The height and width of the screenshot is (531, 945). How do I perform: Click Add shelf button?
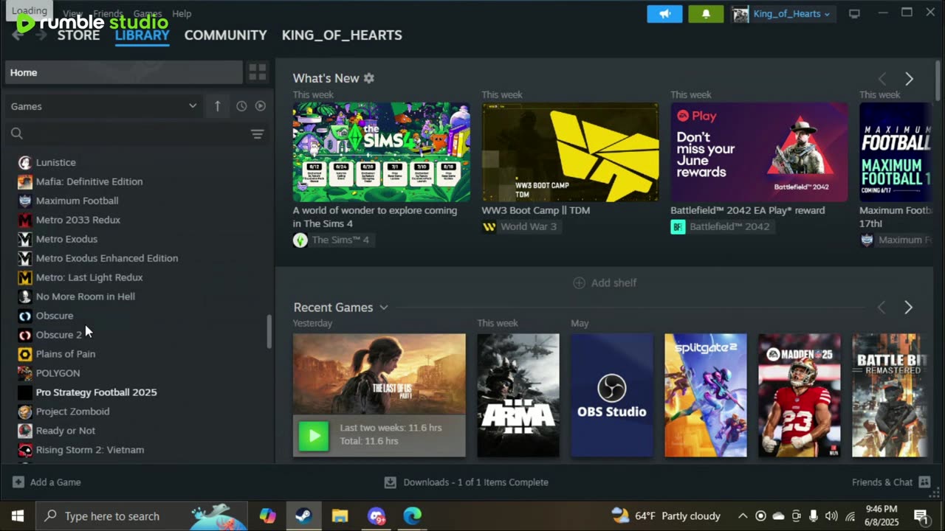[x=605, y=282]
